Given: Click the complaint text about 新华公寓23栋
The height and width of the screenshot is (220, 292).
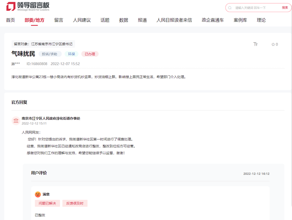Looking at the screenshot, I should point(99,77).
